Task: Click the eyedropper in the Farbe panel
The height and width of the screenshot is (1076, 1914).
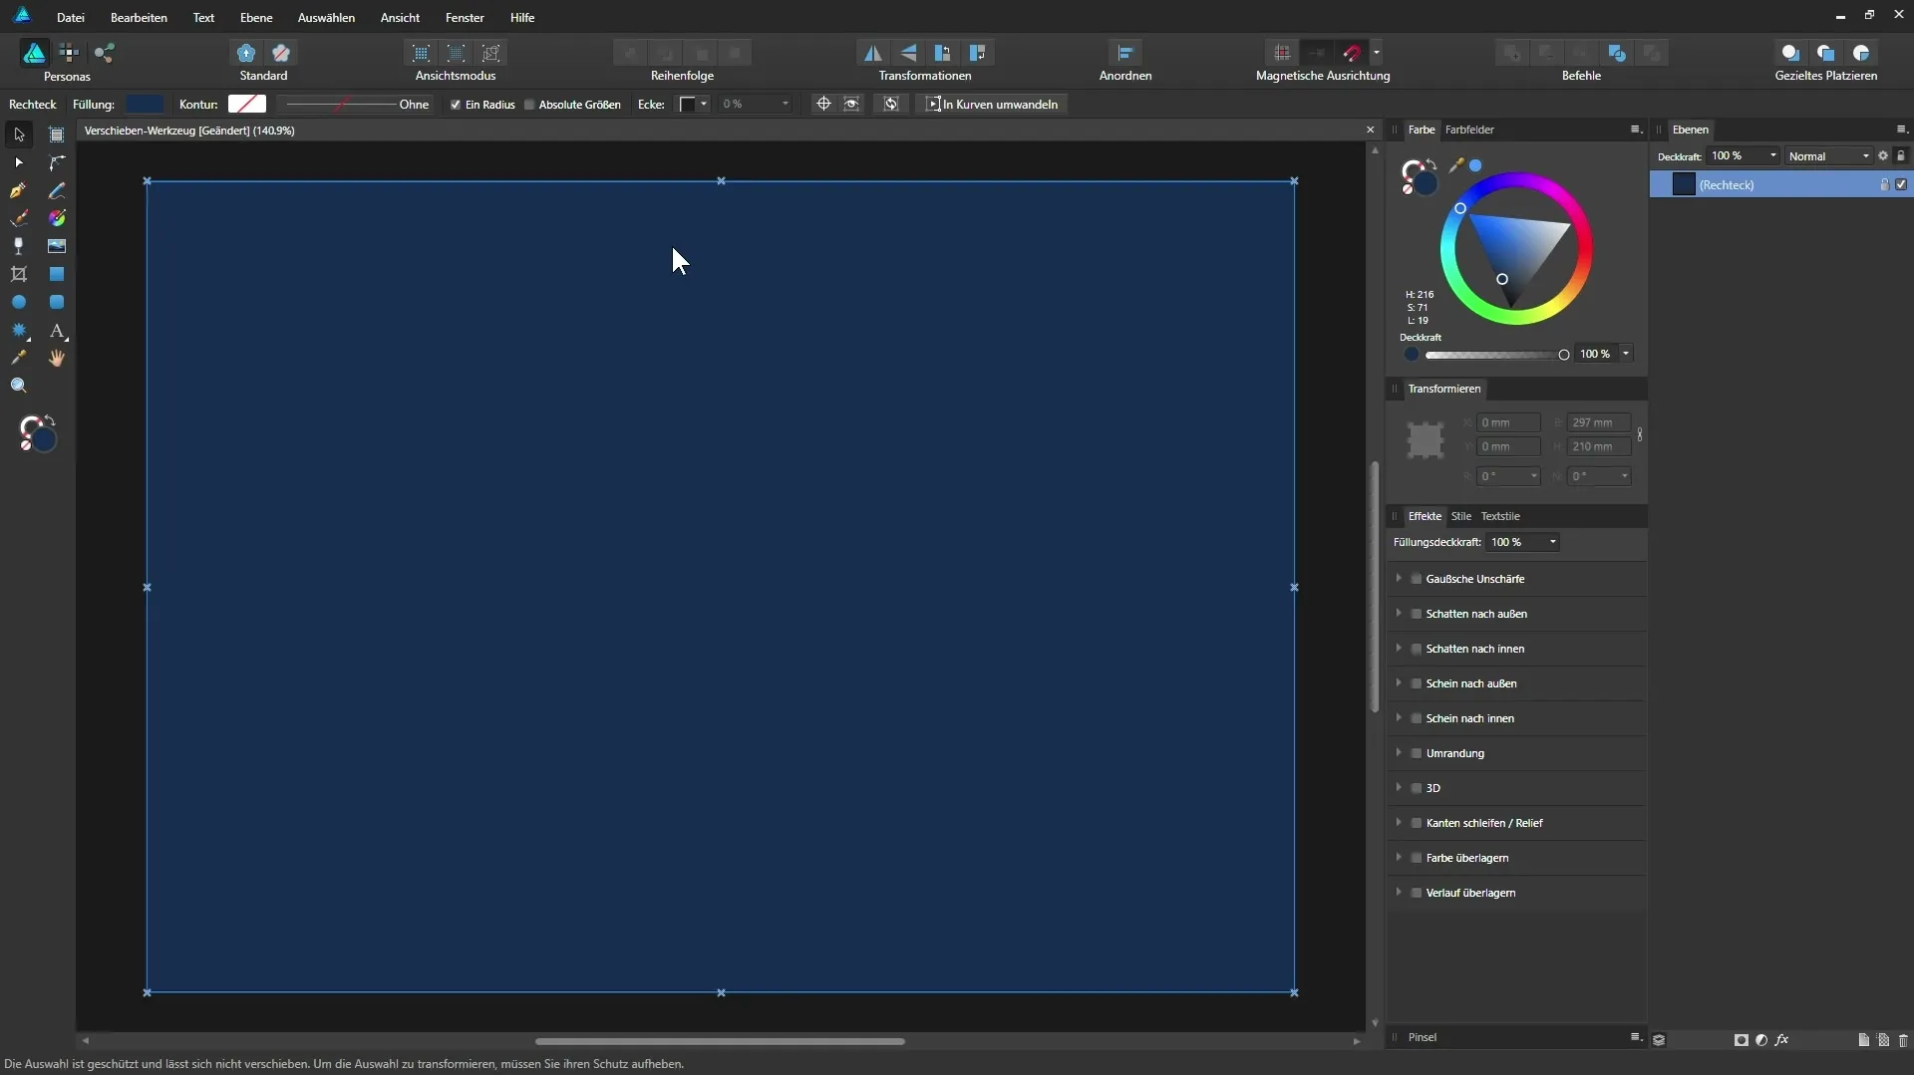Action: click(1456, 165)
